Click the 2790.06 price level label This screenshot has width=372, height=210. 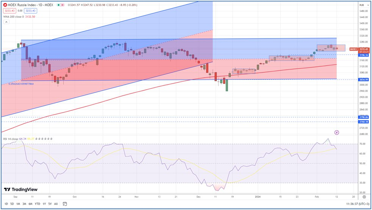point(363,117)
